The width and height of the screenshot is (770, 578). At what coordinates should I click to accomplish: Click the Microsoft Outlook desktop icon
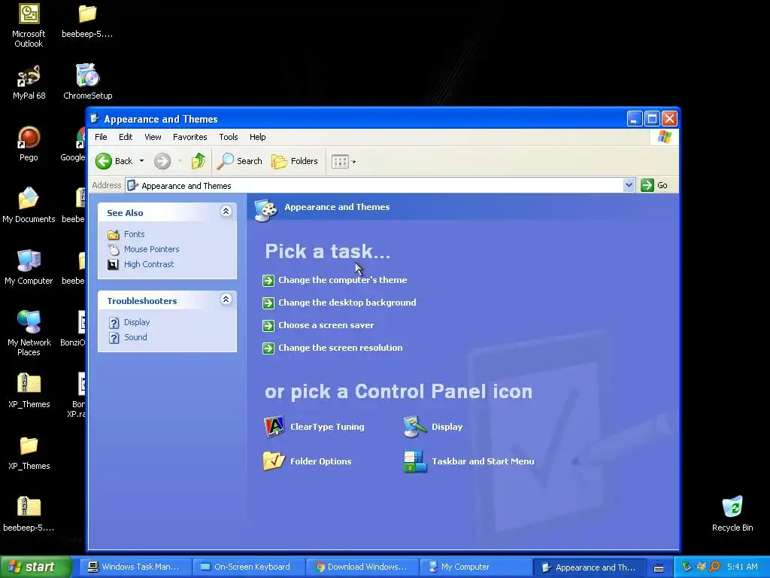click(x=29, y=26)
